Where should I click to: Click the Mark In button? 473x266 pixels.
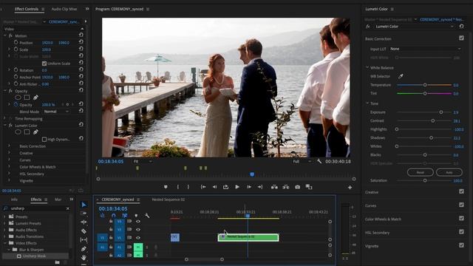tap(177, 187)
